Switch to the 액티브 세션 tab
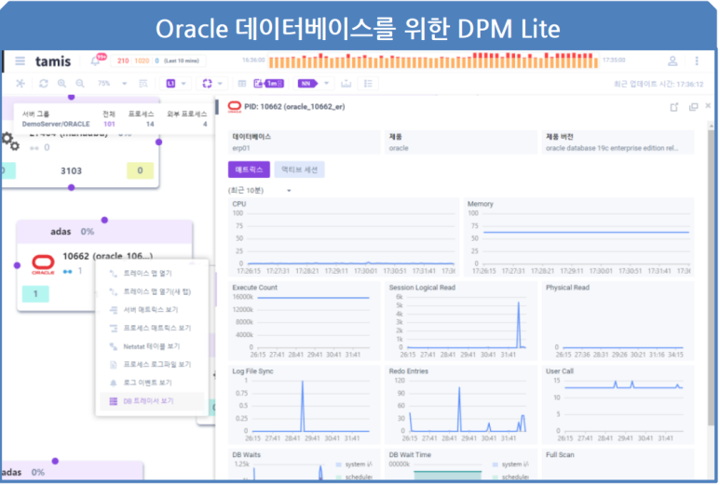This screenshot has height=485, width=720. pyautogui.click(x=299, y=169)
